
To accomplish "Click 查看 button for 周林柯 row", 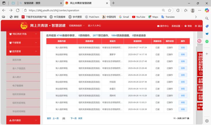I will tap(183, 95).
